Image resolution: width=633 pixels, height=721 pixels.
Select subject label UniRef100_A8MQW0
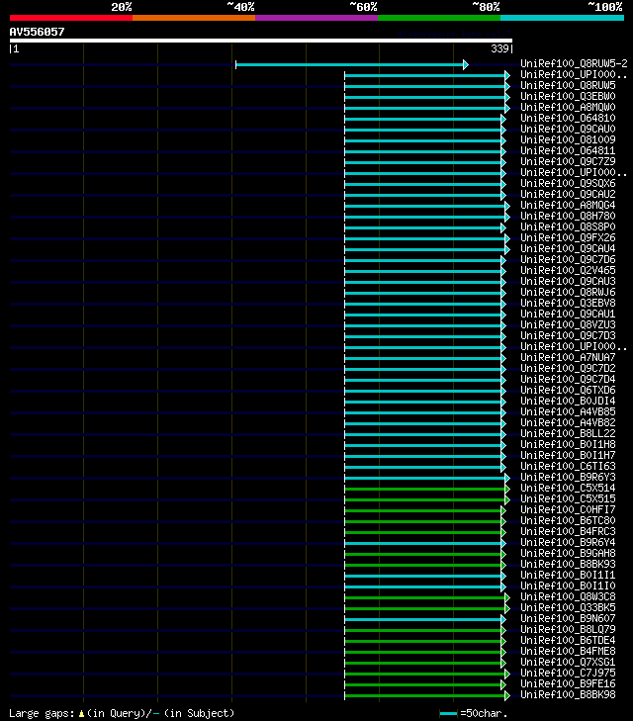568,107
